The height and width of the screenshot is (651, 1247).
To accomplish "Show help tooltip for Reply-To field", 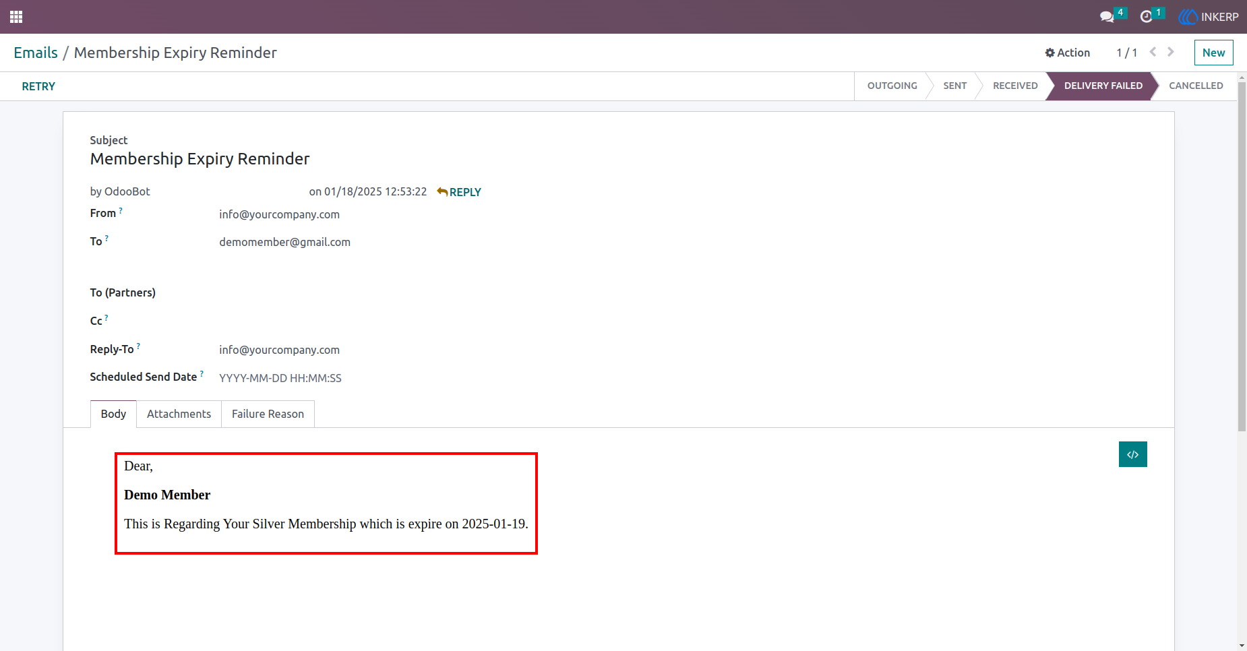I will click(x=138, y=346).
